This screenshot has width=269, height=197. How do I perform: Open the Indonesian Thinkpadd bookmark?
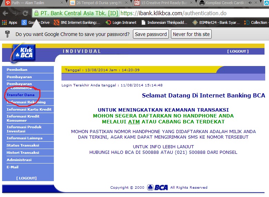pos(164,22)
